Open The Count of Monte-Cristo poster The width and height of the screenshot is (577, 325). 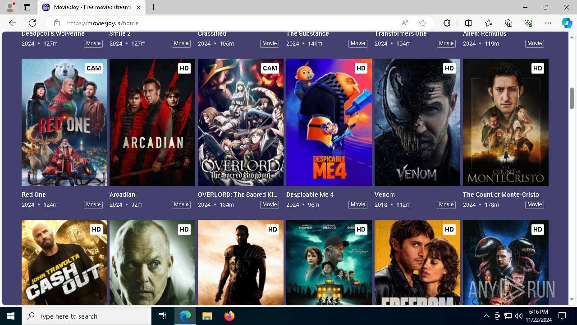click(506, 122)
